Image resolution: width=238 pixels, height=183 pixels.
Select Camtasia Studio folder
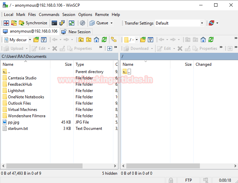(x=22, y=78)
